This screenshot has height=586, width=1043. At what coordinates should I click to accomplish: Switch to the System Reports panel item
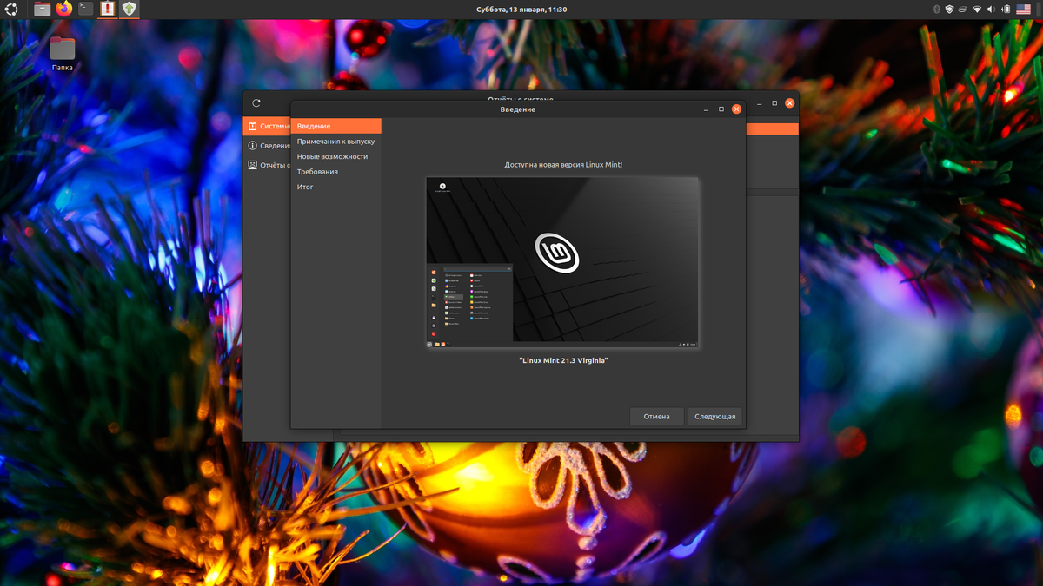coord(108,10)
